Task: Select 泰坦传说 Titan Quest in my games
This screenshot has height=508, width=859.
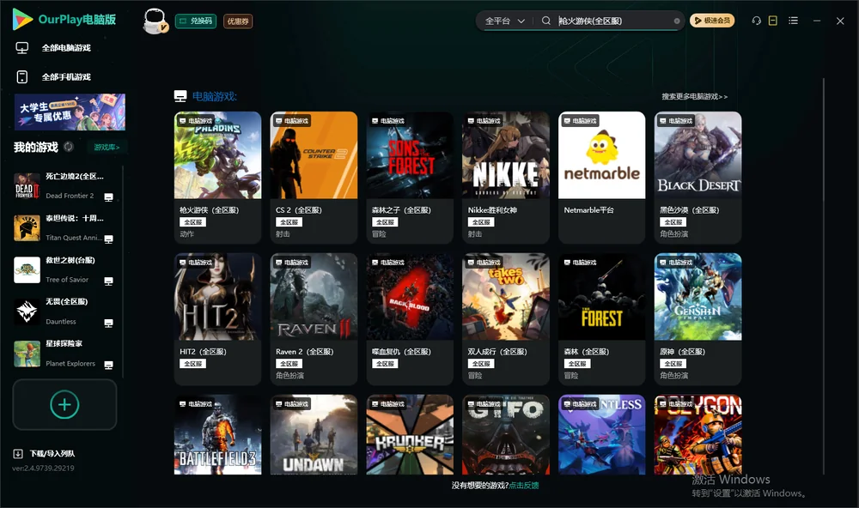Action: 66,227
